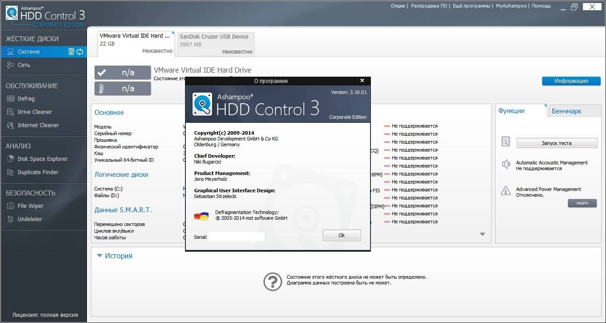The width and height of the screenshot is (606, 323).
Task: Click the Серийный номер label
Action: pos(113,133)
